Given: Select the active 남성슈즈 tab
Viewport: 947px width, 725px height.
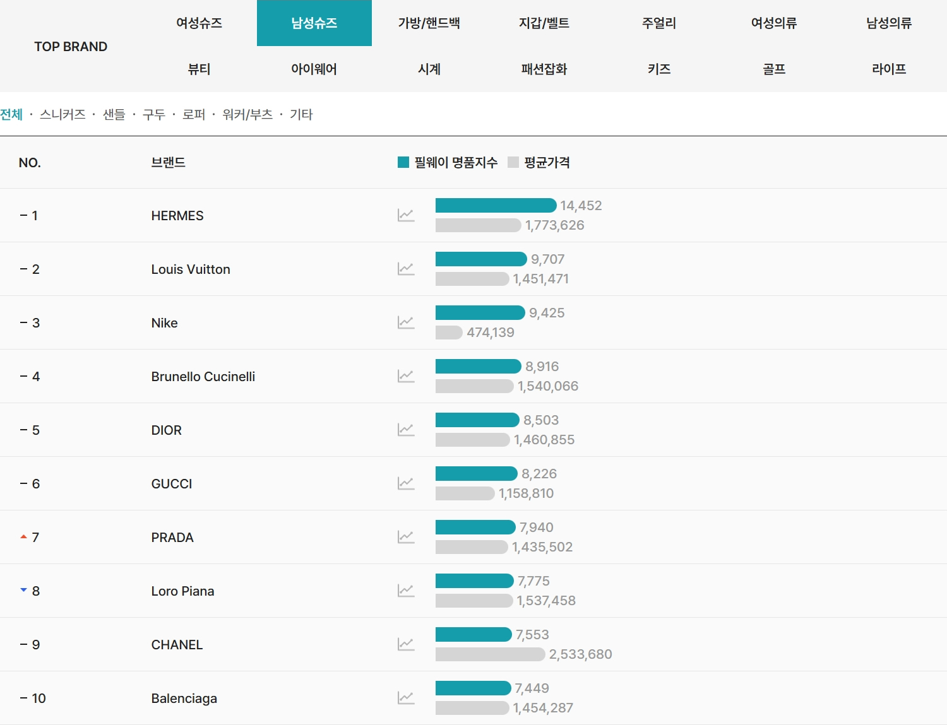Looking at the screenshot, I should [x=314, y=23].
